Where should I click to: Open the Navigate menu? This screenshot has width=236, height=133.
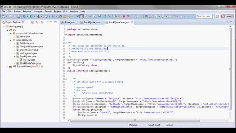[38, 11]
